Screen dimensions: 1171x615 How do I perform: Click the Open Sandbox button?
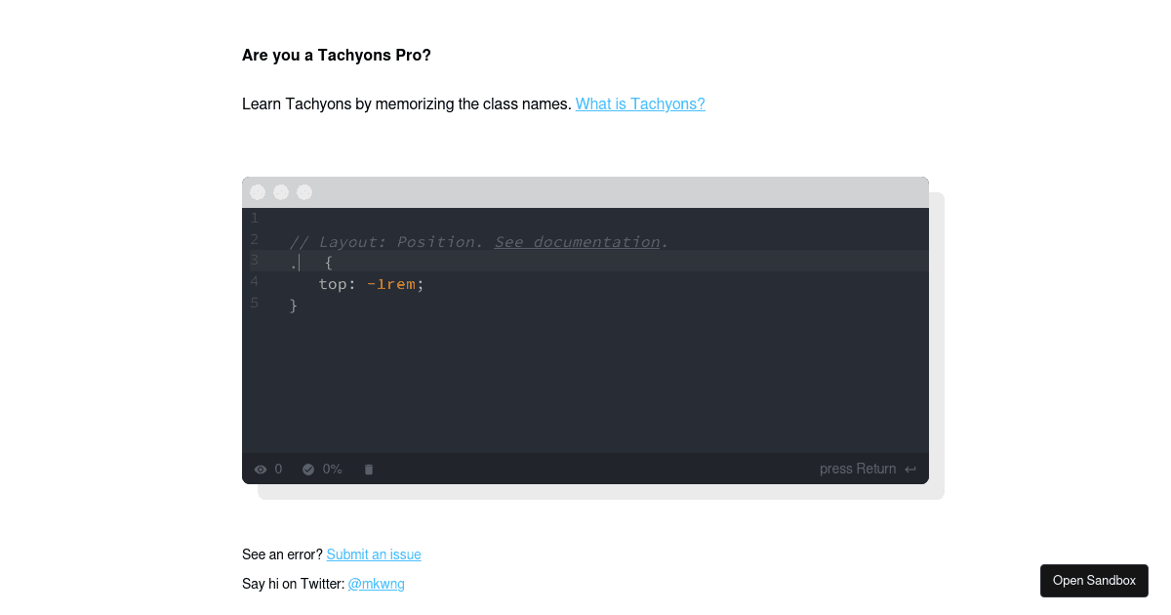click(x=1094, y=580)
